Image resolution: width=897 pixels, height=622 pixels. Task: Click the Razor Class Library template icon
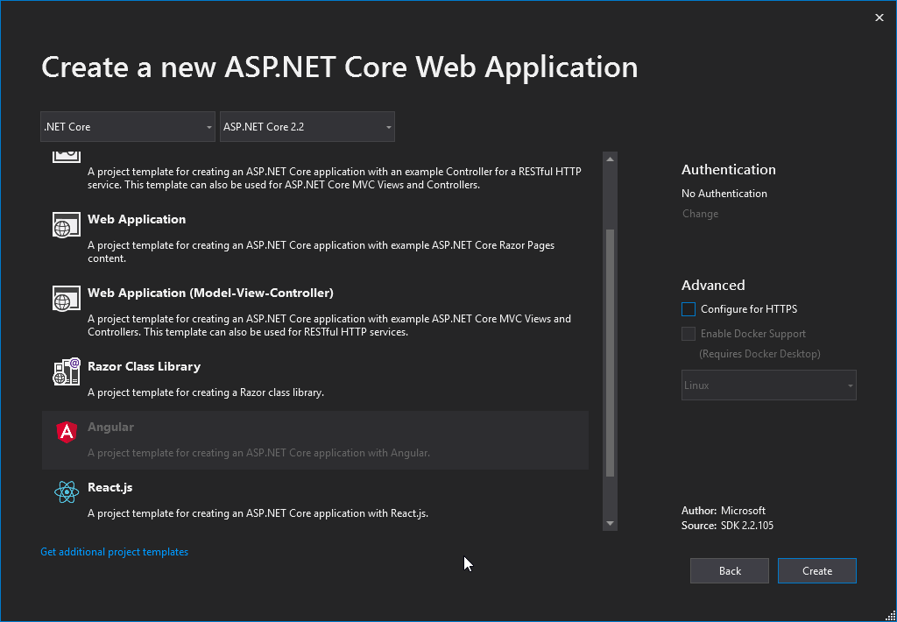66,371
